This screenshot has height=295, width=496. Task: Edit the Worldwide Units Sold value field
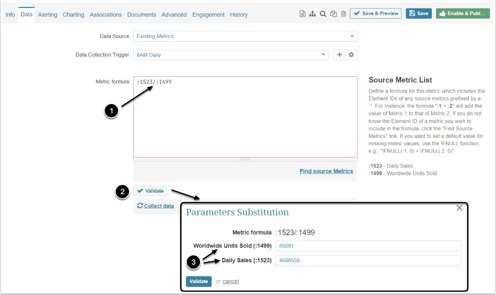pos(369,246)
